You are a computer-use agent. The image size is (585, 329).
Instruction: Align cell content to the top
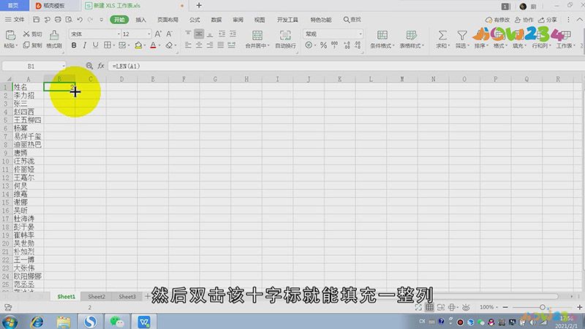(188, 34)
